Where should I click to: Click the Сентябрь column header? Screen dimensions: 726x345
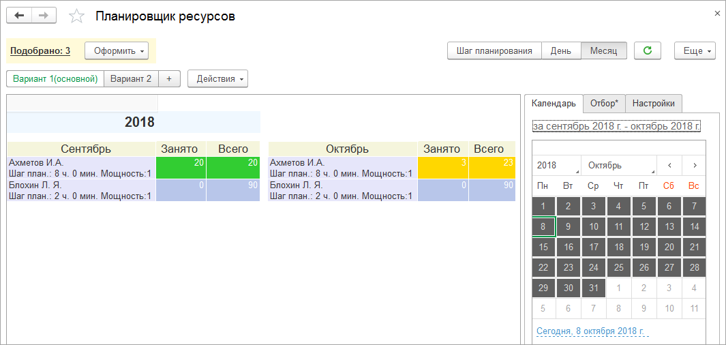coord(82,149)
